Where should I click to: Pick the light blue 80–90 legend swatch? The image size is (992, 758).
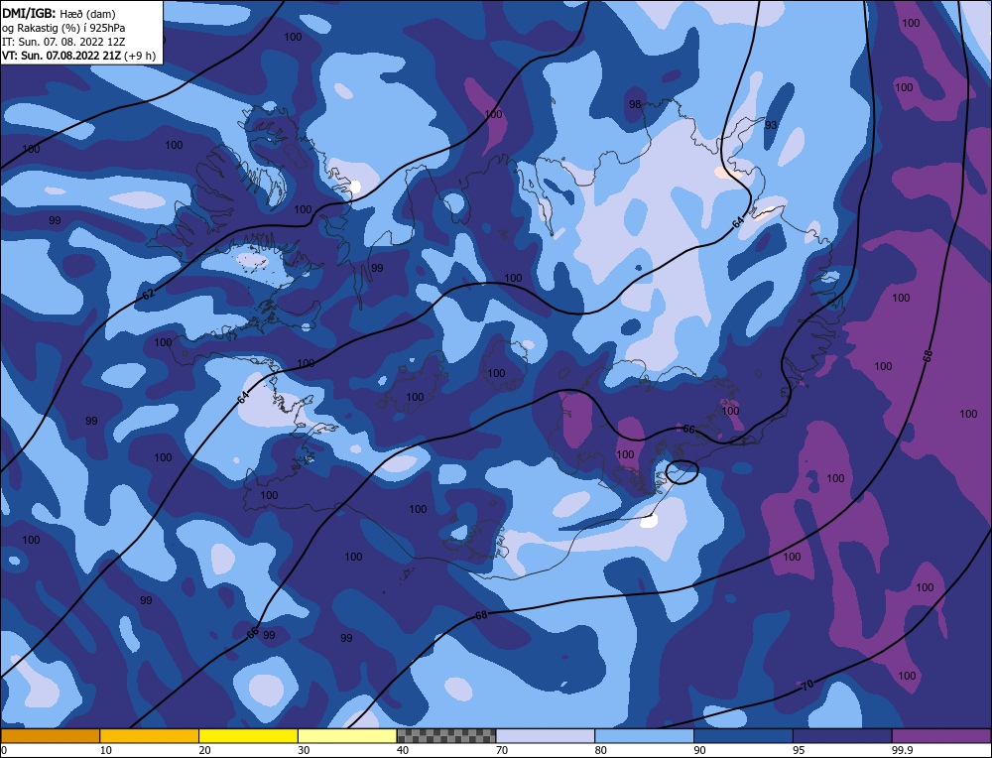[x=644, y=736]
